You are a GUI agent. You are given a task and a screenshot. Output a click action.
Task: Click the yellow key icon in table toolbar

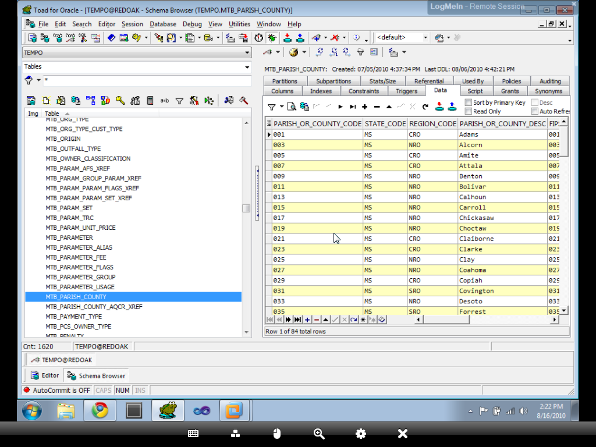point(120,100)
